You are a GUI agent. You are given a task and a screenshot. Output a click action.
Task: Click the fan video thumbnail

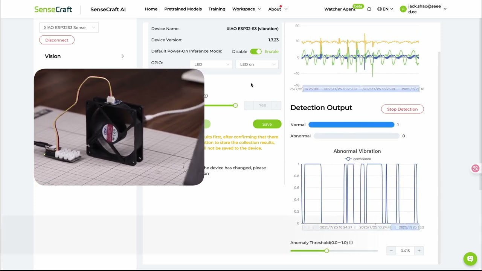pos(119,127)
